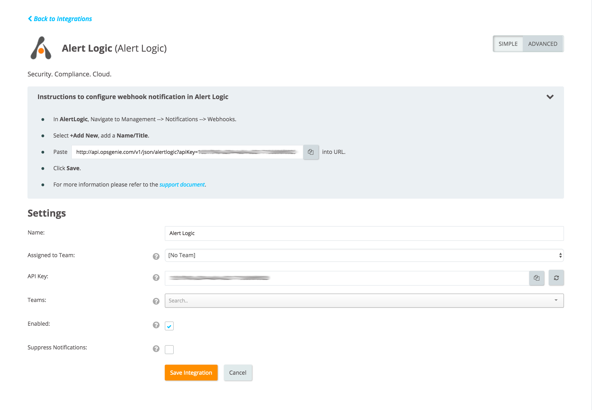Click the Teams field help icon
This screenshot has height=410, width=592.
pyautogui.click(x=156, y=301)
